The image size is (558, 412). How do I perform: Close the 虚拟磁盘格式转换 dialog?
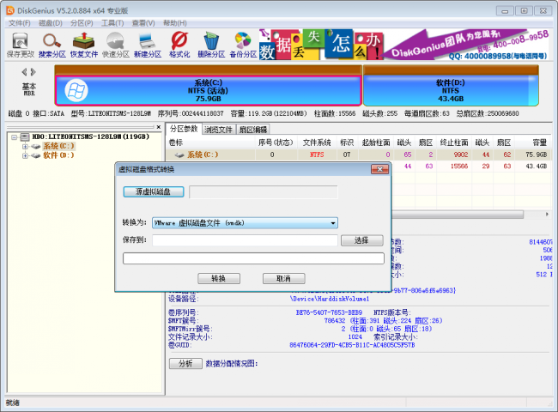tap(379, 169)
